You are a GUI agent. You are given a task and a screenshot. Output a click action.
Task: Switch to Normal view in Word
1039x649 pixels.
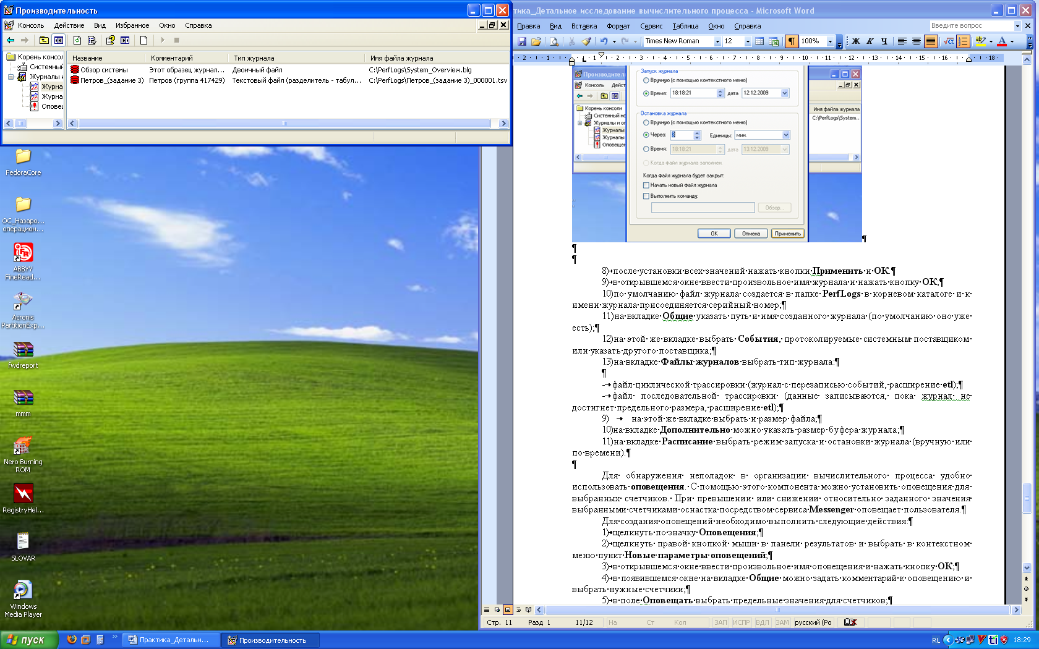(487, 610)
